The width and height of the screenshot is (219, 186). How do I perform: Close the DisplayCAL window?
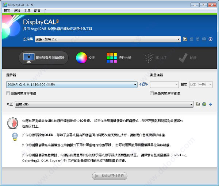tap(212, 5)
